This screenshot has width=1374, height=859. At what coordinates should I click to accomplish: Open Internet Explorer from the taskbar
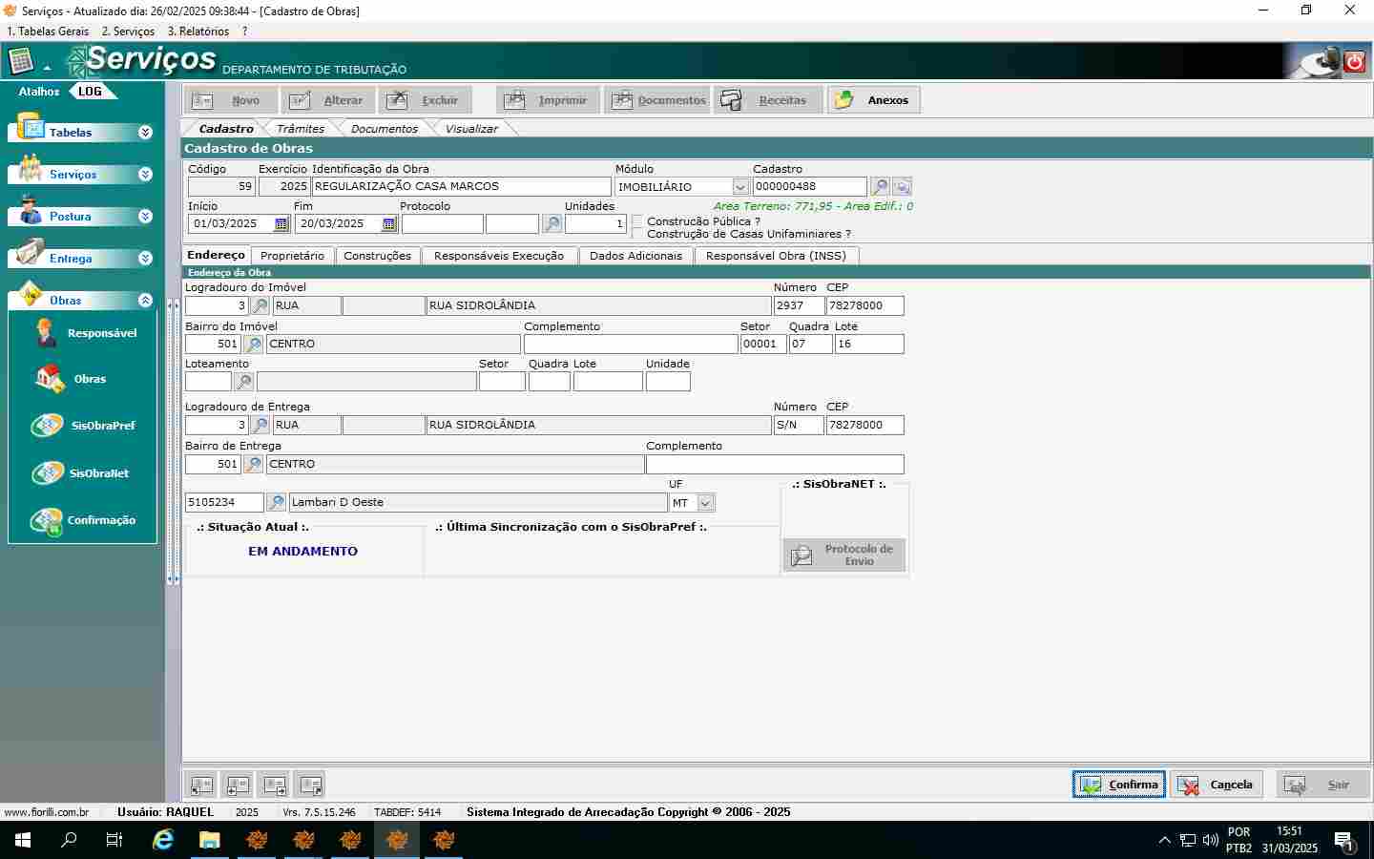[163, 840]
